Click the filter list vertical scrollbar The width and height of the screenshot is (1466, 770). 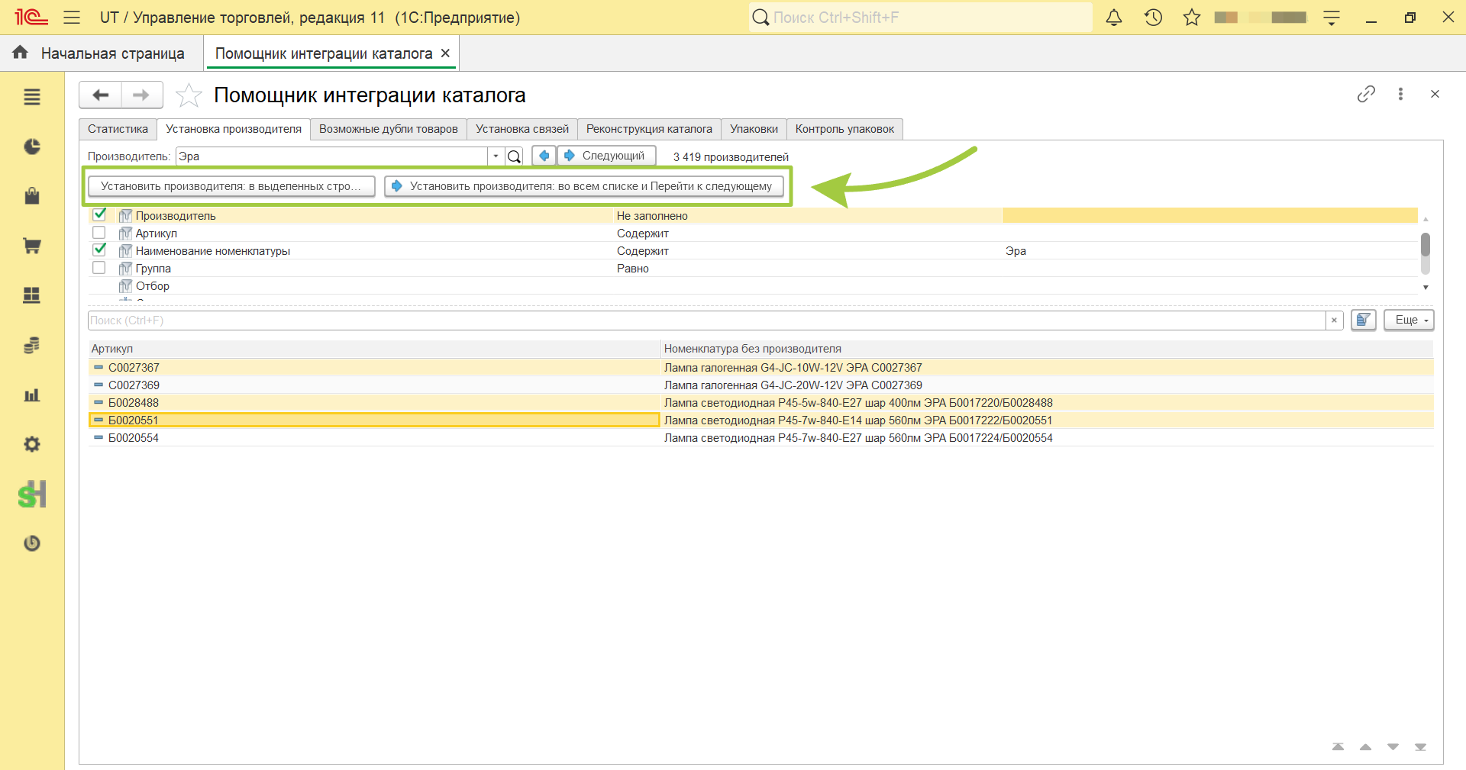coord(1426,253)
